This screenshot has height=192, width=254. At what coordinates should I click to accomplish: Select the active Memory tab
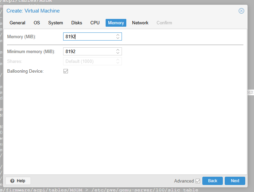point(116,23)
